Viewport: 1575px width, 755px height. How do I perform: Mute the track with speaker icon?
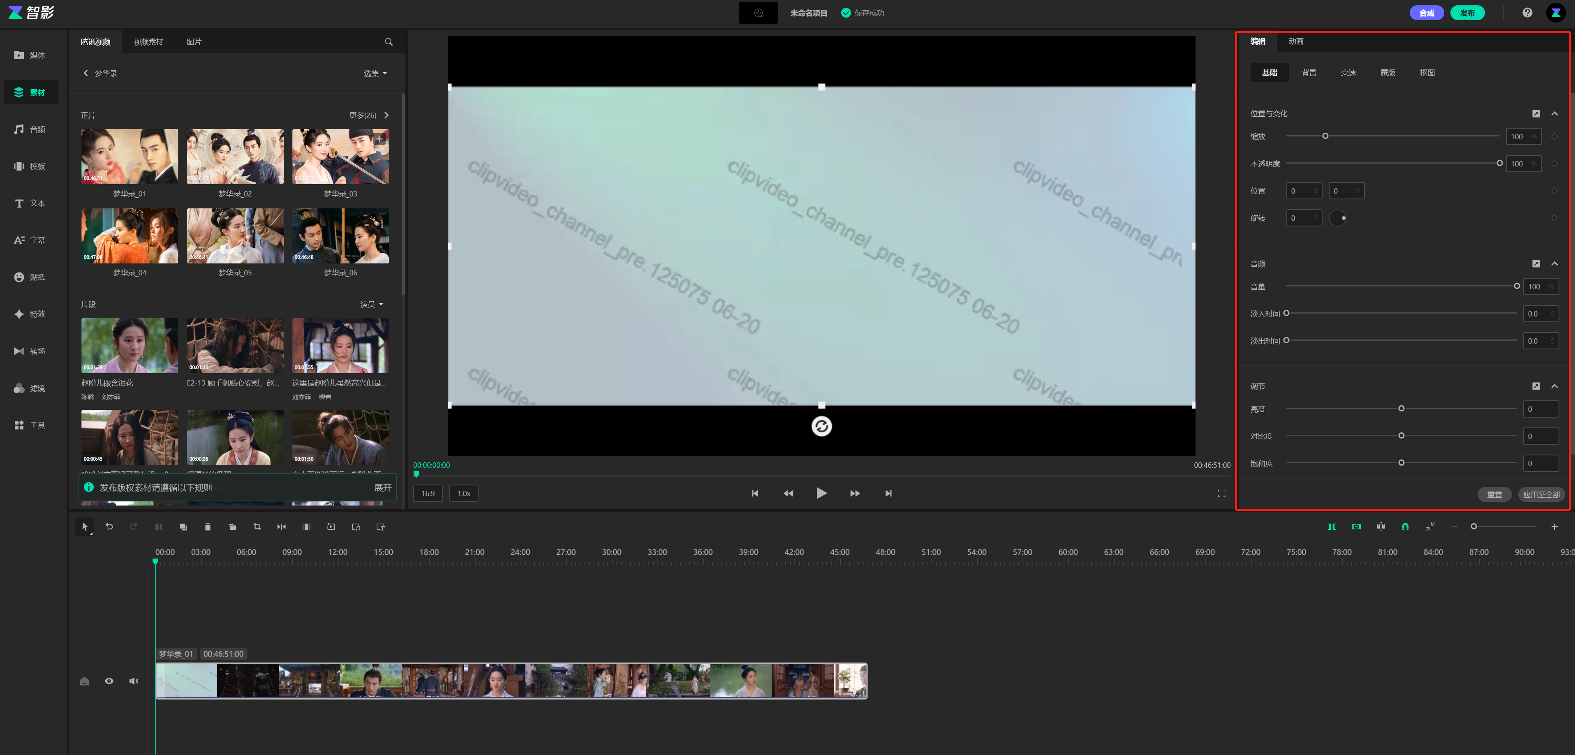tap(133, 681)
